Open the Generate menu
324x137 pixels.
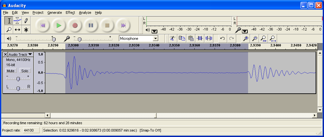point(55,13)
